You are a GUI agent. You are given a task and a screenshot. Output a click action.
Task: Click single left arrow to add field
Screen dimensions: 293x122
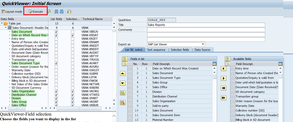point(223,69)
